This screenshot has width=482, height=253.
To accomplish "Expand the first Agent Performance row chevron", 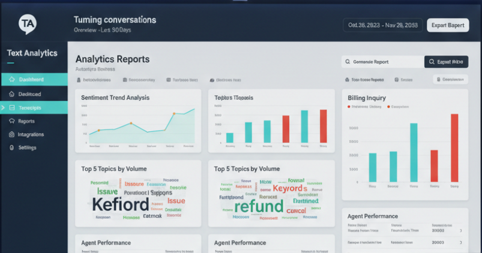I will tap(460, 230).
